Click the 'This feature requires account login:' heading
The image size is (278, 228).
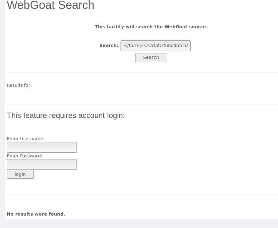pos(66,115)
